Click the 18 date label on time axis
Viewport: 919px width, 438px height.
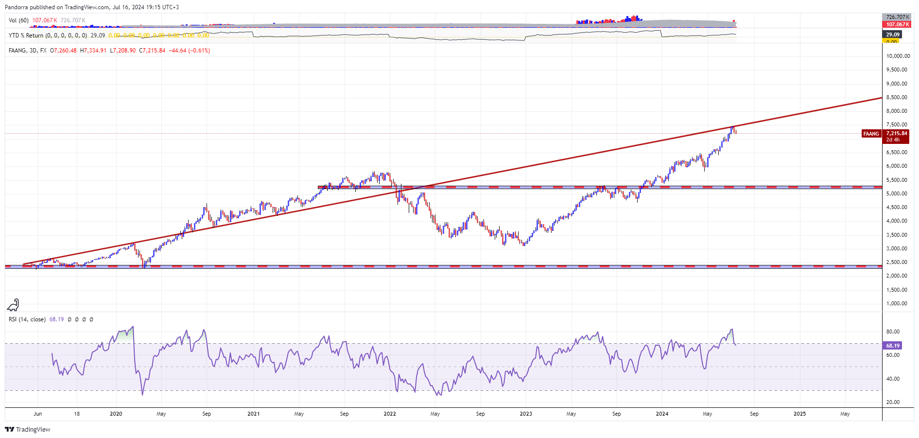(x=77, y=414)
